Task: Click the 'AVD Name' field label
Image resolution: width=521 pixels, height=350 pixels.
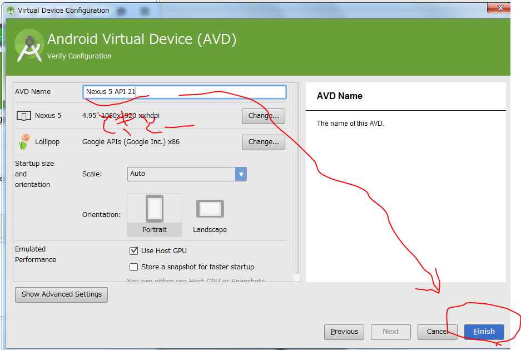Action: [33, 92]
